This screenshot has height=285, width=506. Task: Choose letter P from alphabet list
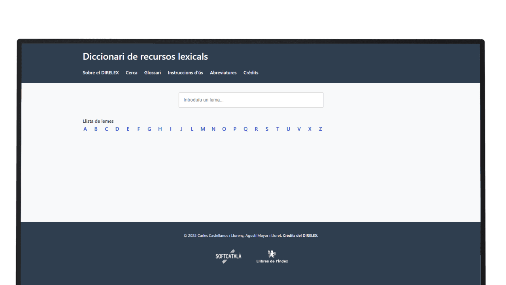tap(235, 129)
